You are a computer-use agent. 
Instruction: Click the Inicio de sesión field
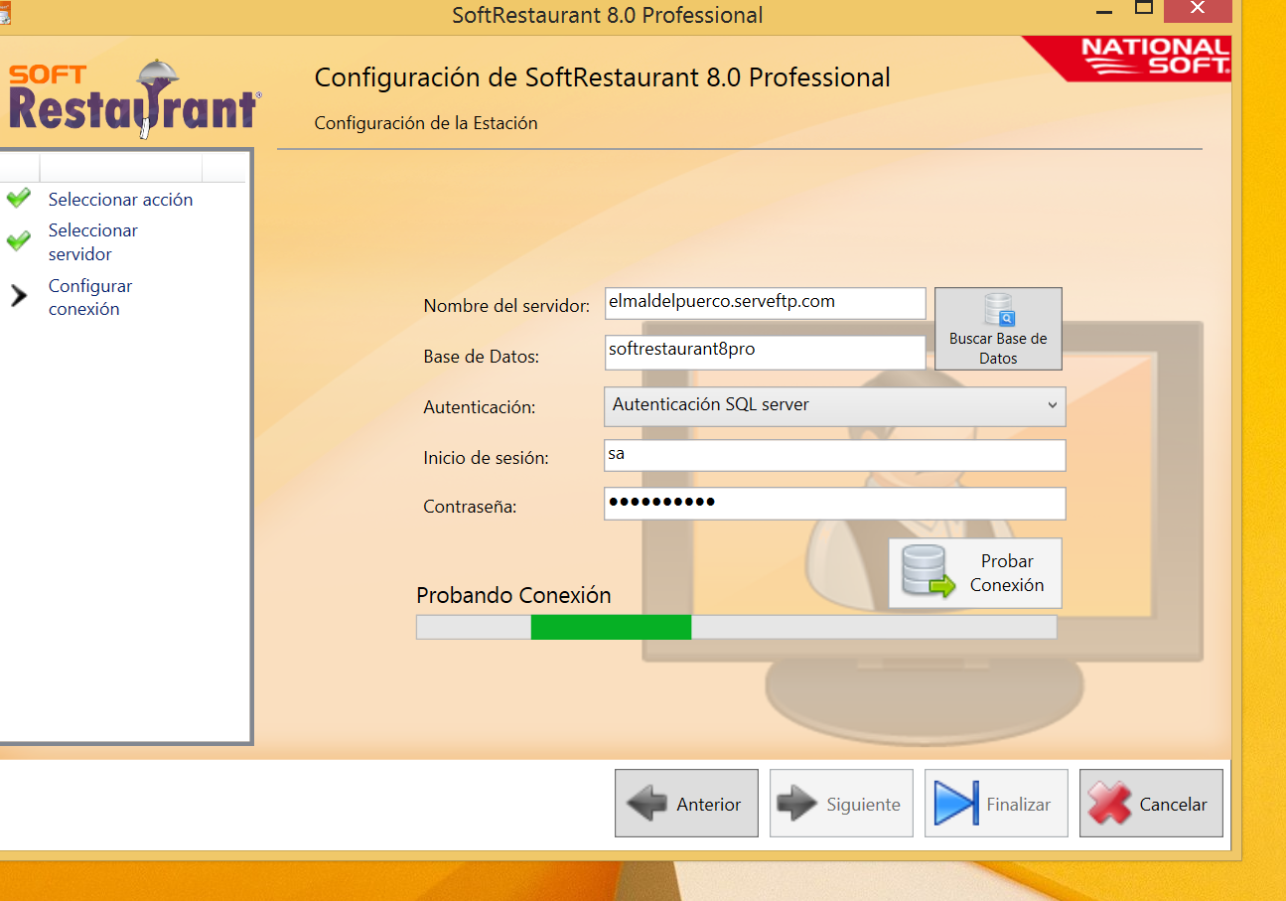[x=834, y=455]
